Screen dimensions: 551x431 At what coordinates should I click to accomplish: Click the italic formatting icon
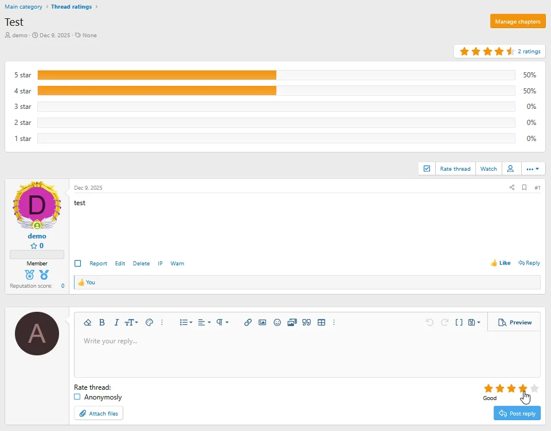(116, 323)
